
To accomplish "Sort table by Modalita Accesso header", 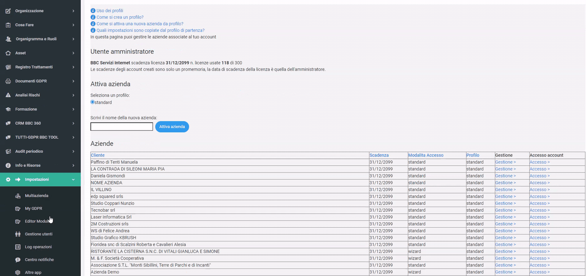I will 426,155.
